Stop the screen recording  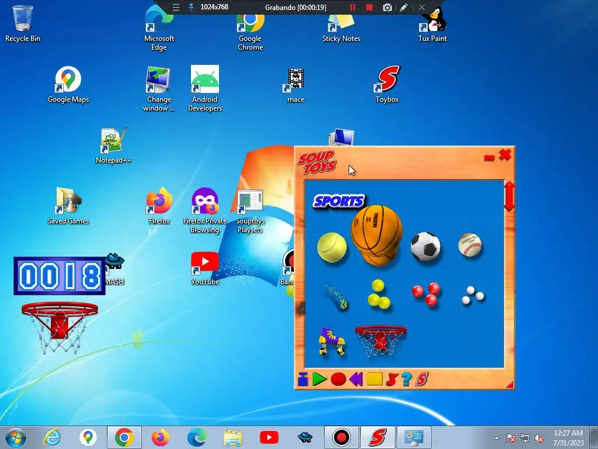pos(369,7)
